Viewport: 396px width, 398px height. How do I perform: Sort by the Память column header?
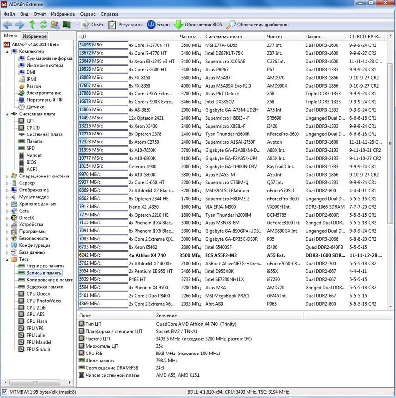(325, 36)
